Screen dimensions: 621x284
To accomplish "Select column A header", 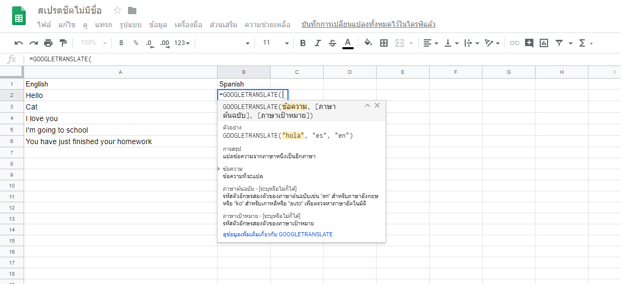I will (x=121, y=72).
